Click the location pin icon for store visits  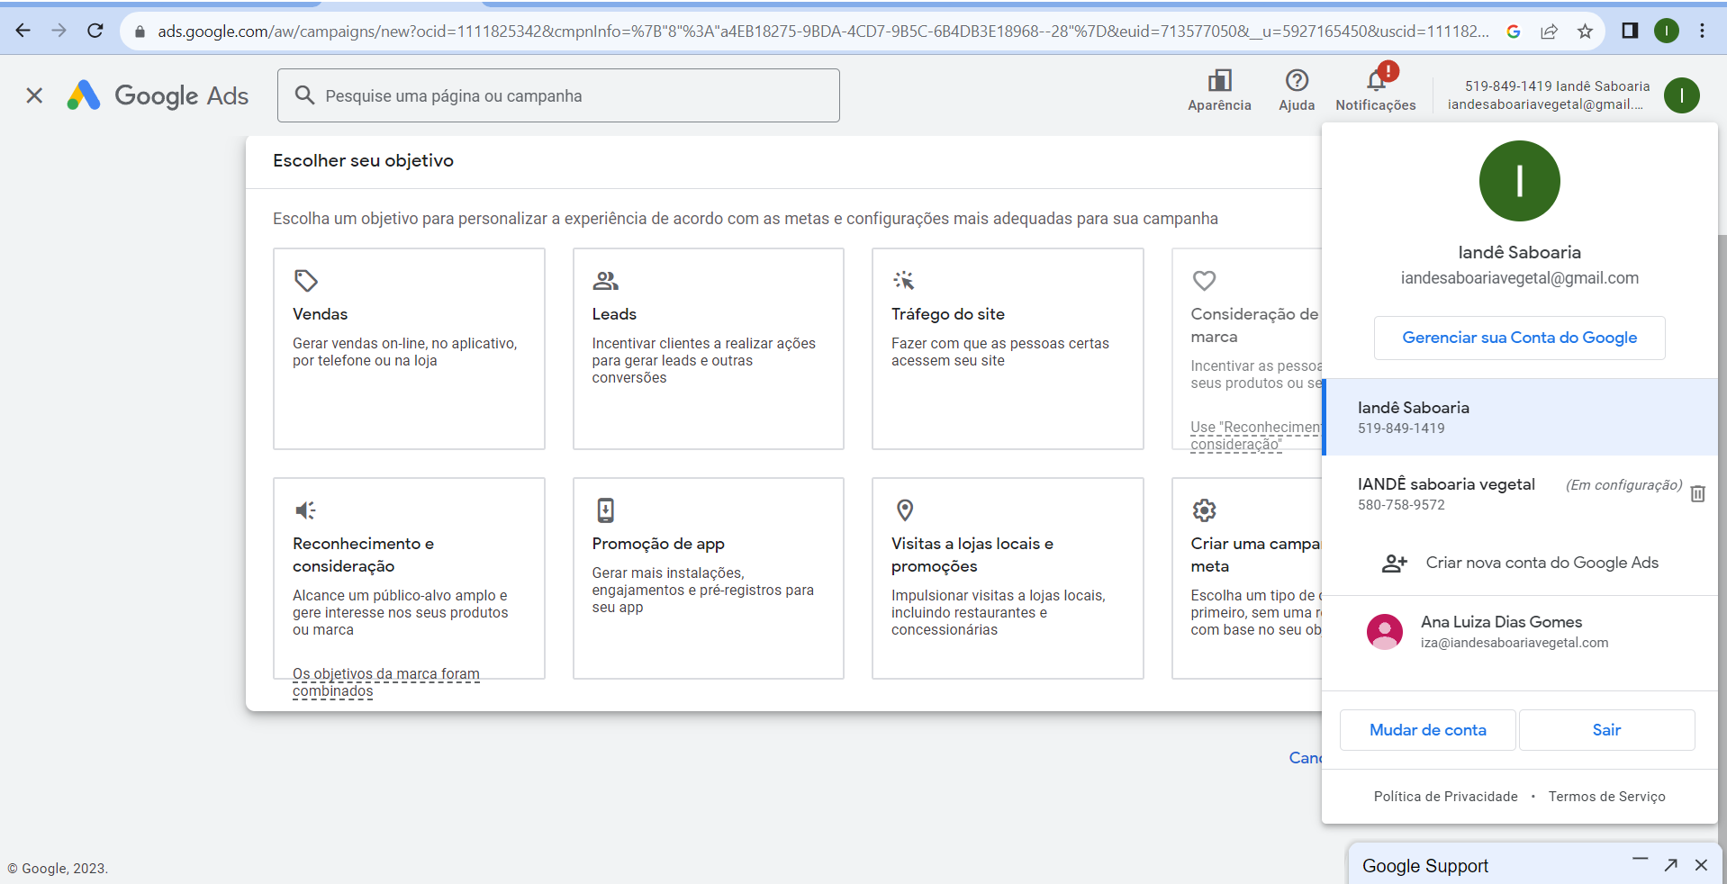click(905, 510)
